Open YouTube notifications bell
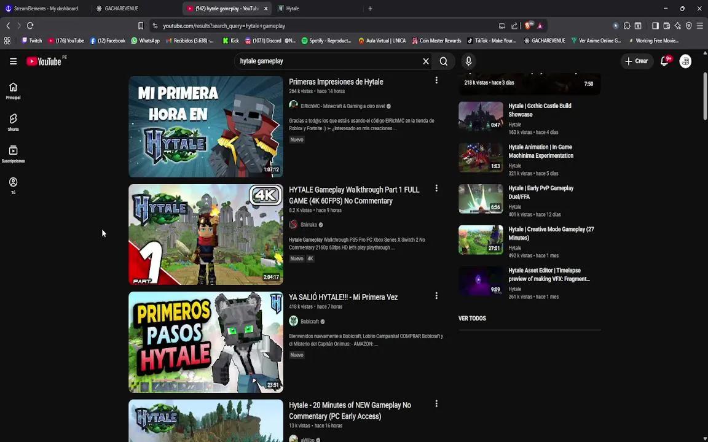708x442 pixels. (x=664, y=61)
